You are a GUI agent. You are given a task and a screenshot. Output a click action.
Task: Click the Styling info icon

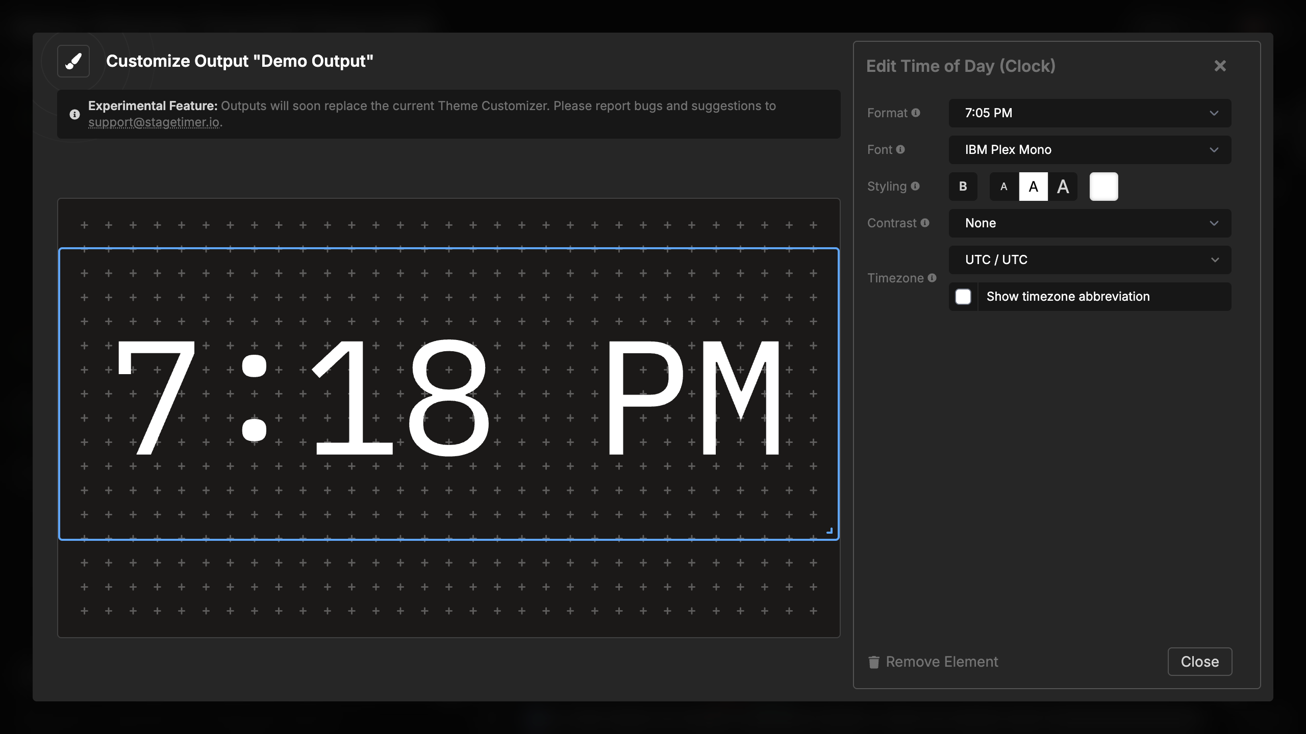[916, 186]
